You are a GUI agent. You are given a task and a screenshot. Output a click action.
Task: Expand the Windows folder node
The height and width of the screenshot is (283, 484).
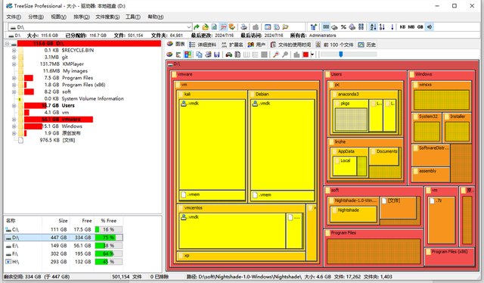14,126
